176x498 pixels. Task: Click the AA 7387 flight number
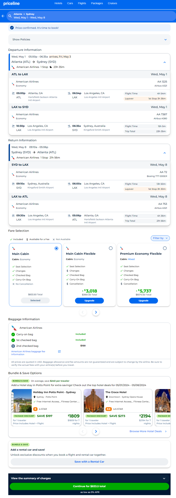(x=162, y=114)
